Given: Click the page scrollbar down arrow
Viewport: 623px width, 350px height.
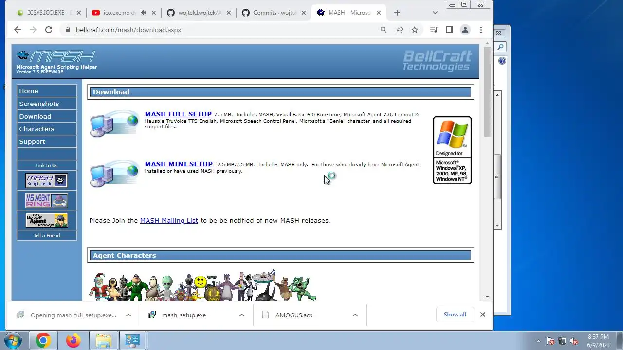Looking at the screenshot, I should click(x=487, y=297).
